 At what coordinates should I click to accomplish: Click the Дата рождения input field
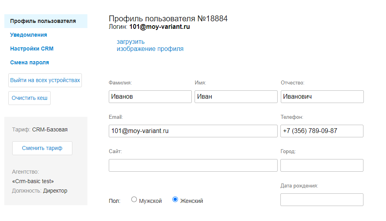[322, 200]
